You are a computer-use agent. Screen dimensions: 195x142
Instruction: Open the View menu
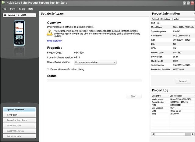point(12,9)
